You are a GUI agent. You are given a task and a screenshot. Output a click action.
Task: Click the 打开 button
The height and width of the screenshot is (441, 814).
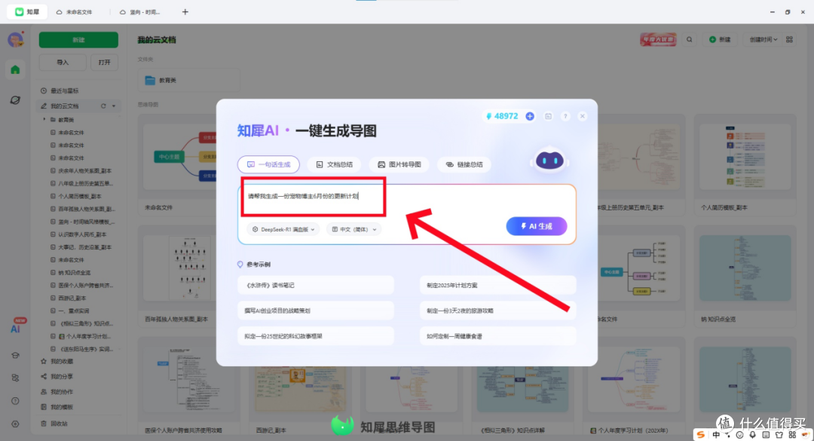(x=104, y=63)
